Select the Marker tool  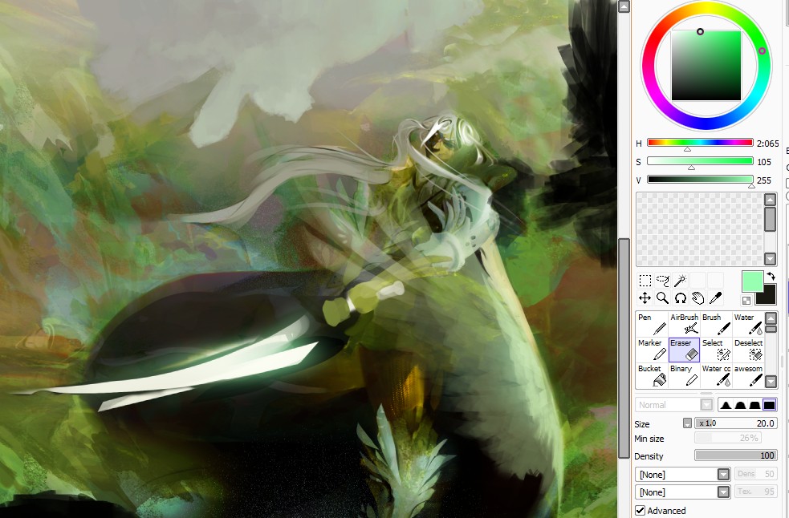click(x=652, y=350)
